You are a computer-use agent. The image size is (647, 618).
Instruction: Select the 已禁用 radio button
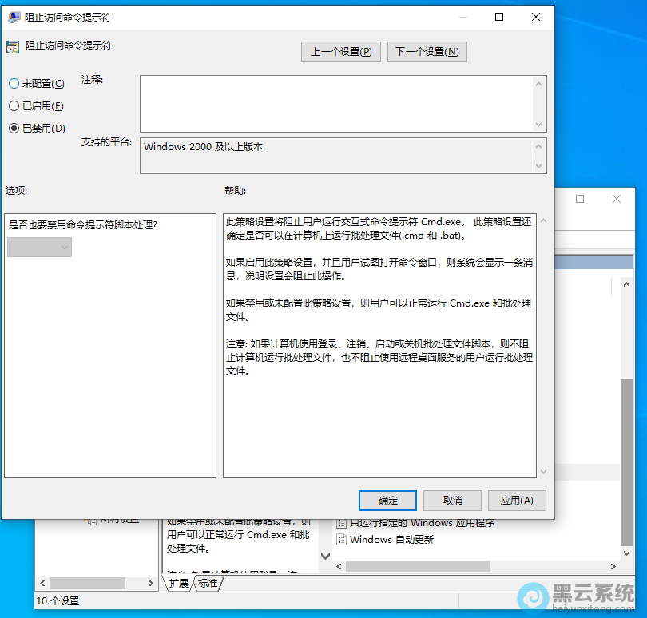14,128
